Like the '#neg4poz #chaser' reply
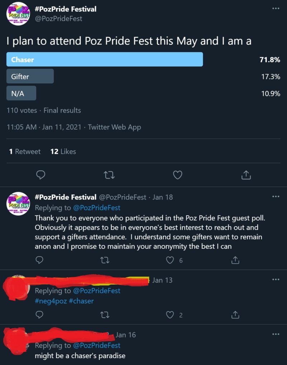 (171, 315)
